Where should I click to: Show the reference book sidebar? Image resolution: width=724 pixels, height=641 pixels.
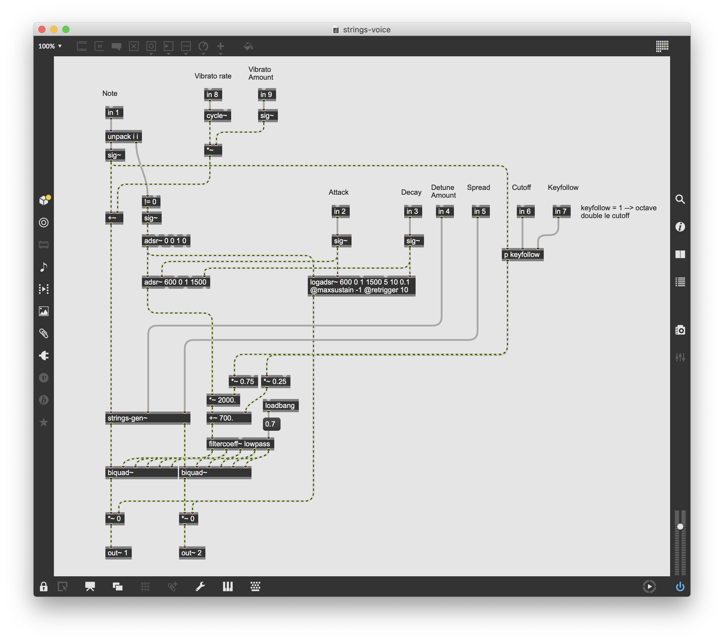[x=680, y=254]
